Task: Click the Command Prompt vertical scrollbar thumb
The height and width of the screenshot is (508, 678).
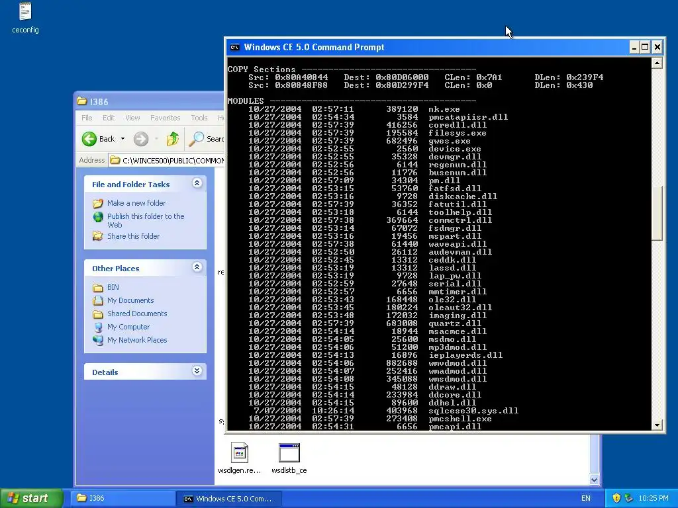Action: 657,213
